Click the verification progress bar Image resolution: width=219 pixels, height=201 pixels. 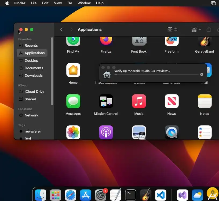pyautogui.click(x=156, y=74)
